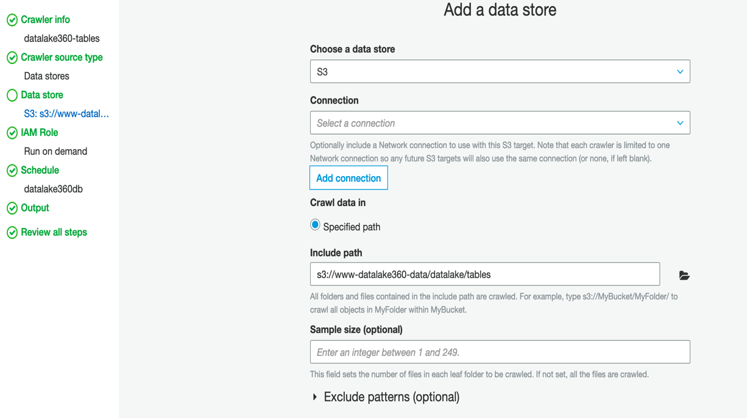
Task: Open the Select a connection dropdown
Action: tap(500, 123)
